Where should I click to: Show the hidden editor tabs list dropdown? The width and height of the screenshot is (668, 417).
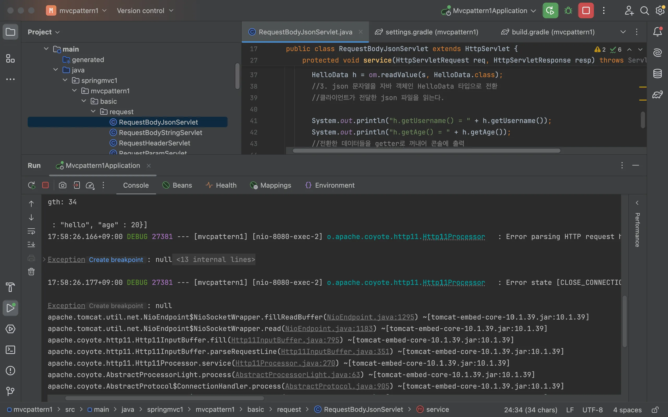click(623, 32)
